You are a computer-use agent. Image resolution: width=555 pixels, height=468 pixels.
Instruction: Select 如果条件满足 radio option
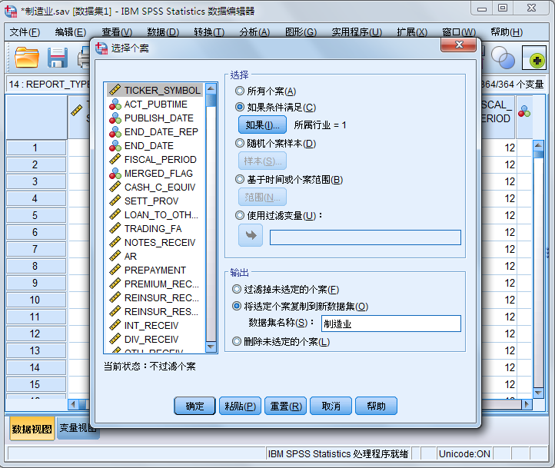240,107
